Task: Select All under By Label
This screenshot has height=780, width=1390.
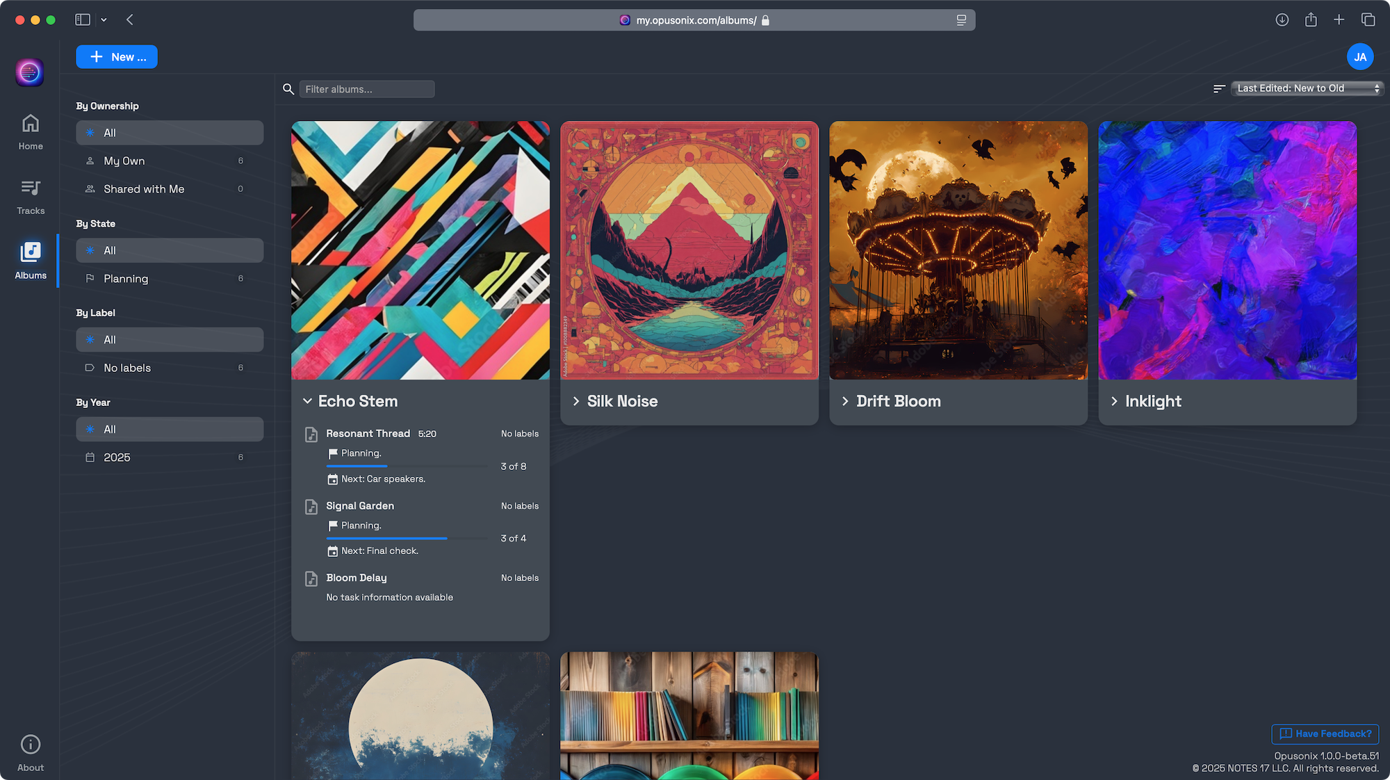Action: point(170,340)
